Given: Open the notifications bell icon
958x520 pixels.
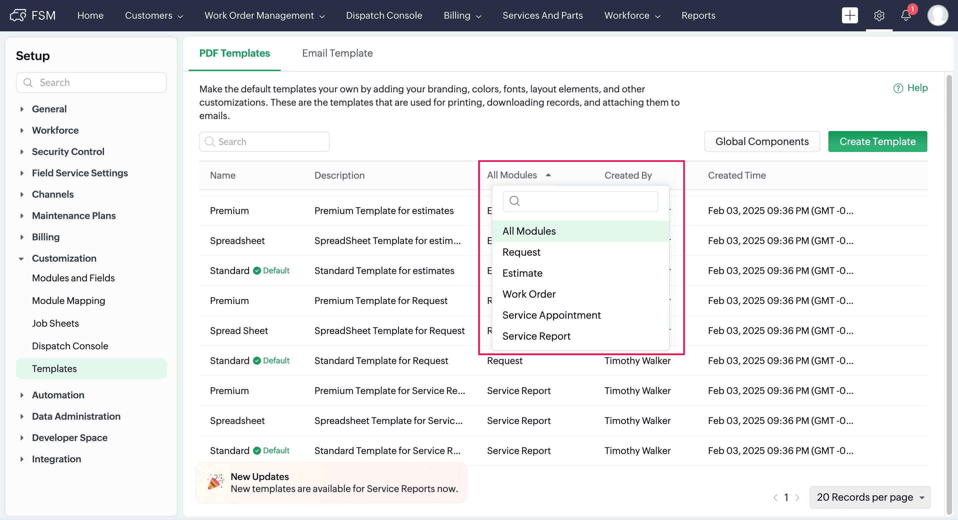Looking at the screenshot, I should (906, 15).
